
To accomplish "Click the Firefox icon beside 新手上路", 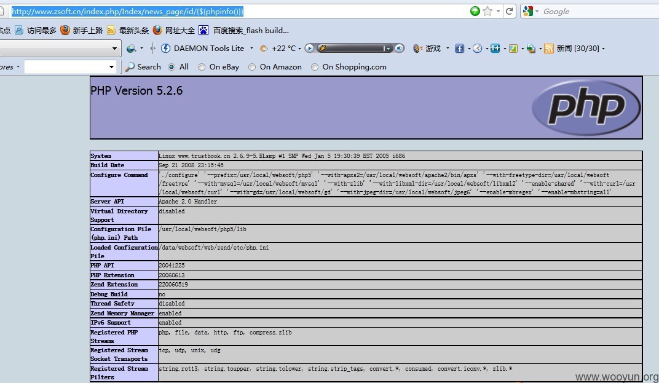I will [65, 30].
